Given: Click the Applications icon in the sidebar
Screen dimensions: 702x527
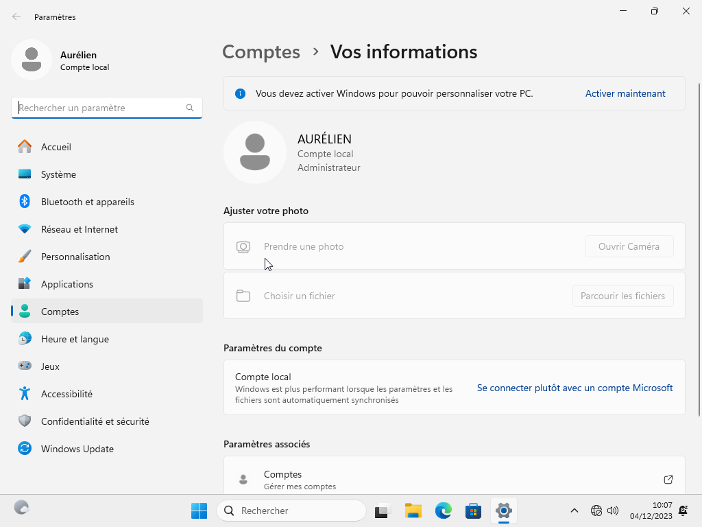Looking at the screenshot, I should (25, 283).
